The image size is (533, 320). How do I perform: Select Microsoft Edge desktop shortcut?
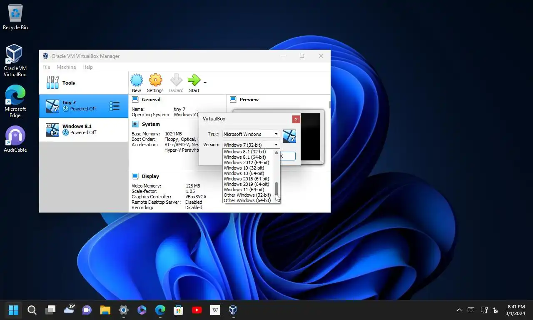pos(15,102)
